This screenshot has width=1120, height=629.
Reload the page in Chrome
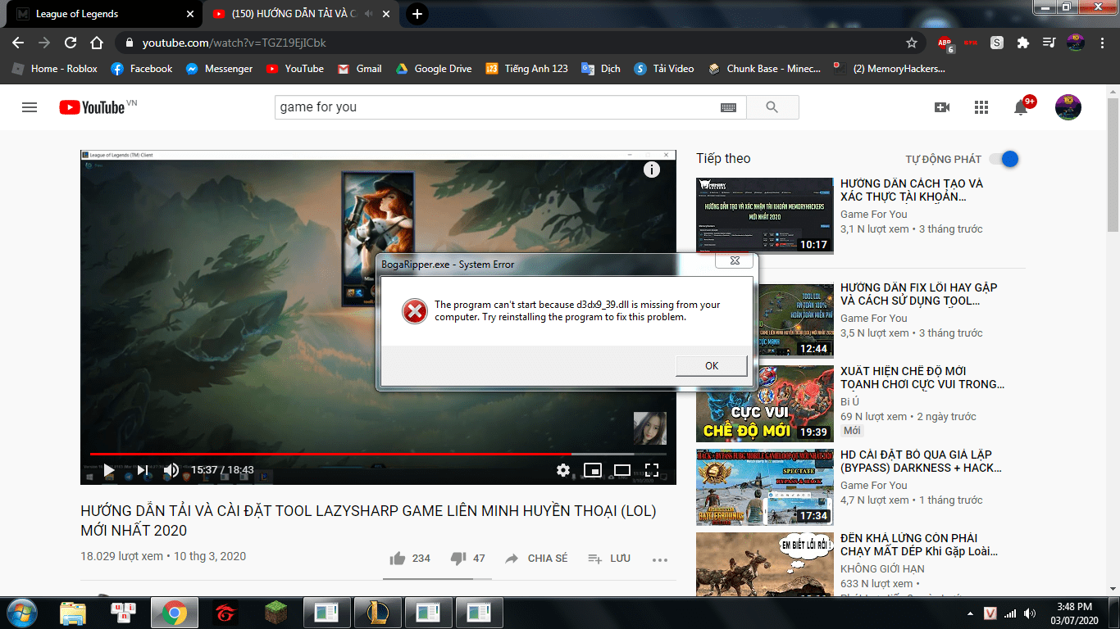click(x=71, y=43)
